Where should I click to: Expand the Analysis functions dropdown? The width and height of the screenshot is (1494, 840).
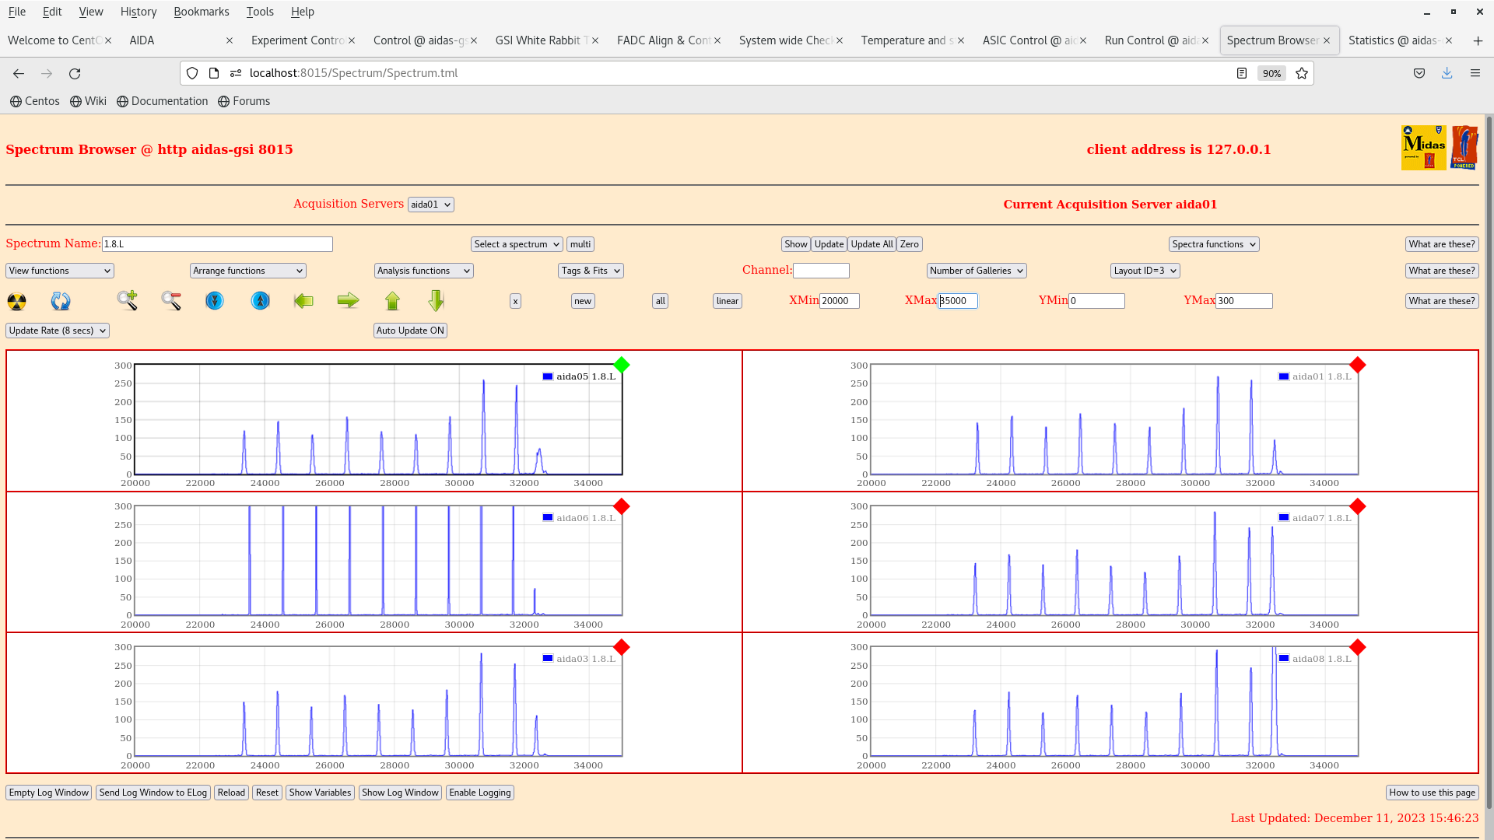[423, 271]
